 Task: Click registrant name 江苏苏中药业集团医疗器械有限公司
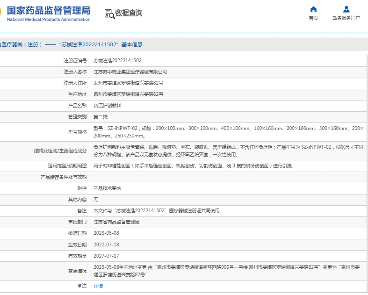[x=130, y=72]
